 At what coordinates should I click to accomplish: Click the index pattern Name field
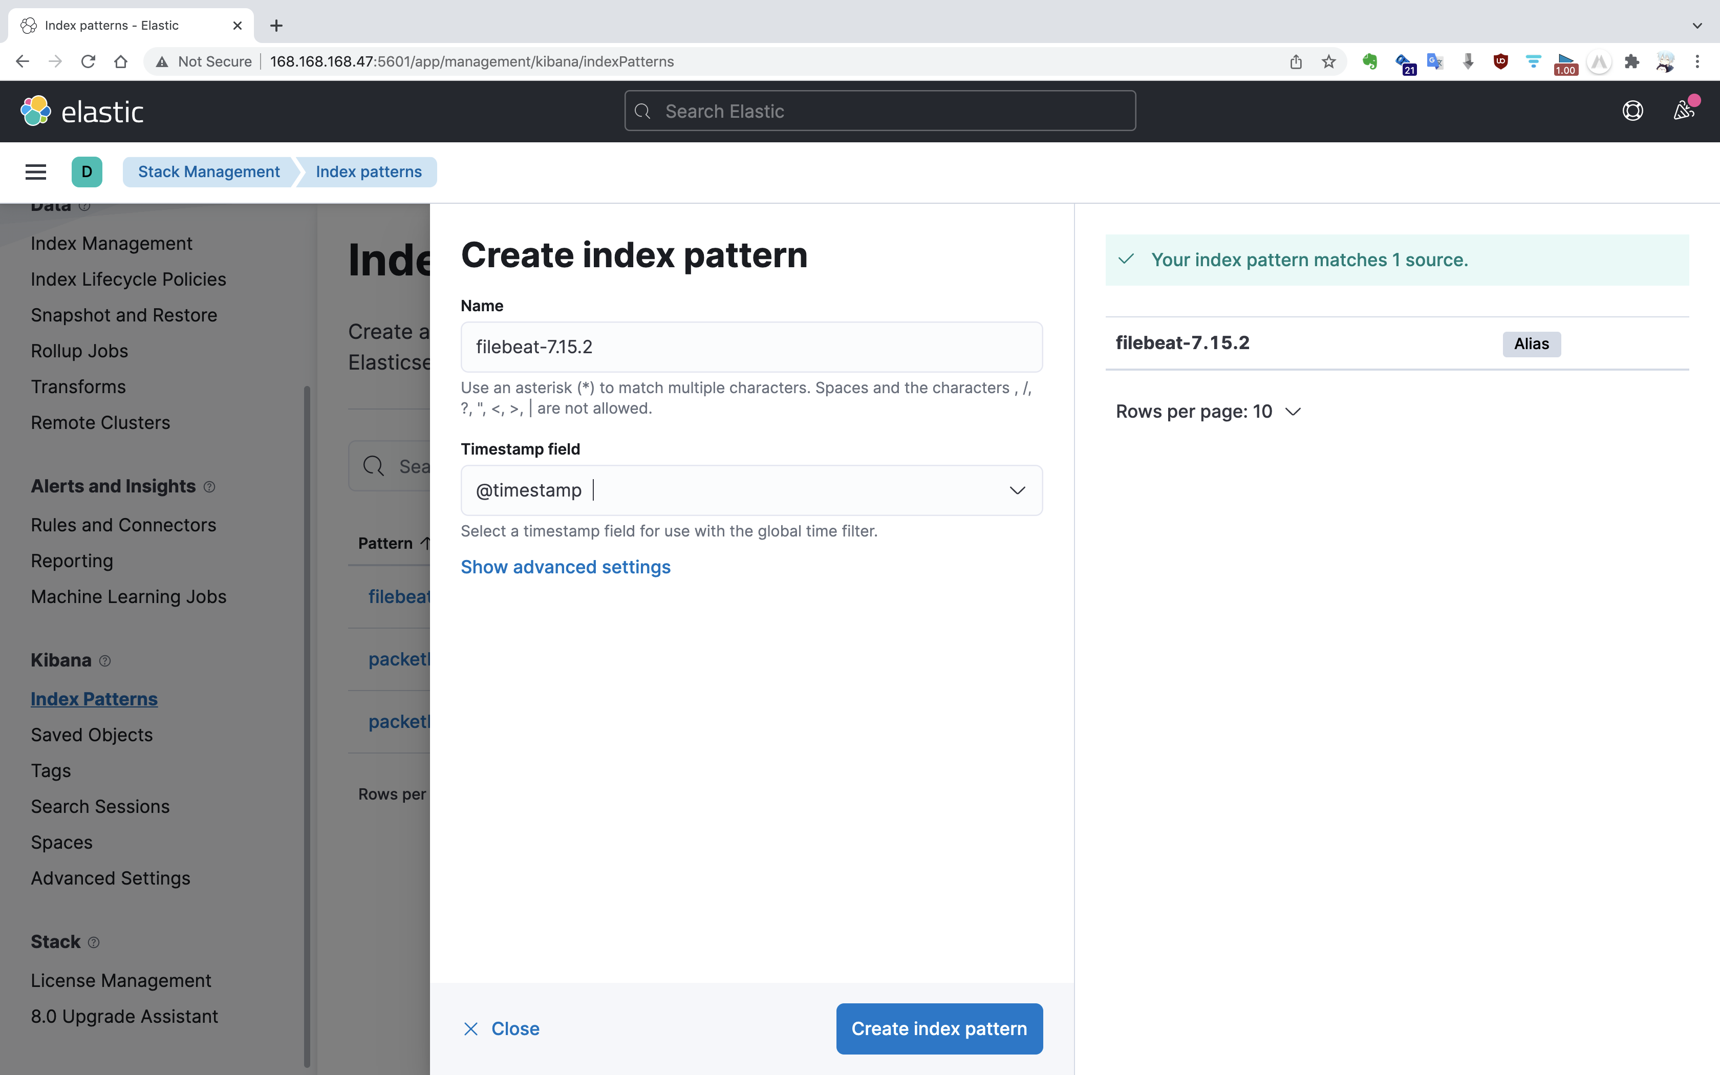(751, 347)
